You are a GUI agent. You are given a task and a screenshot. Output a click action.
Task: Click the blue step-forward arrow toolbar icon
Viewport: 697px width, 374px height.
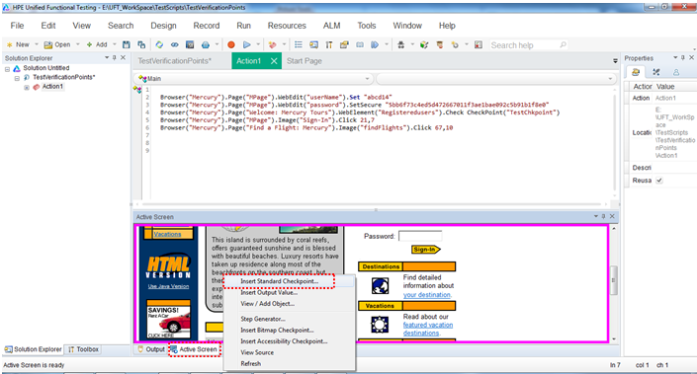click(x=375, y=44)
